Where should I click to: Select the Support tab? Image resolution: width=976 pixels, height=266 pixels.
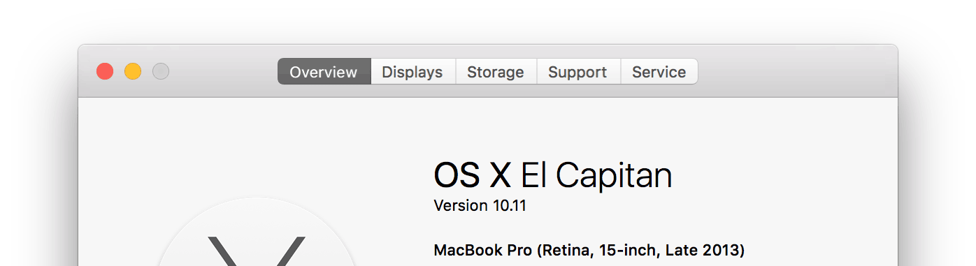pyautogui.click(x=577, y=72)
